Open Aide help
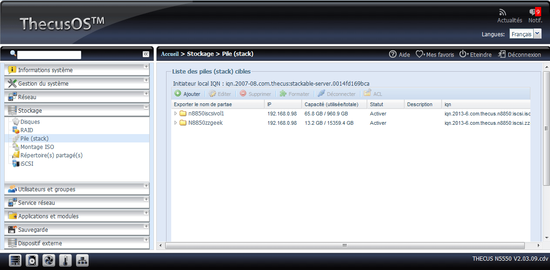The width and height of the screenshot is (550, 270). coord(399,54)
